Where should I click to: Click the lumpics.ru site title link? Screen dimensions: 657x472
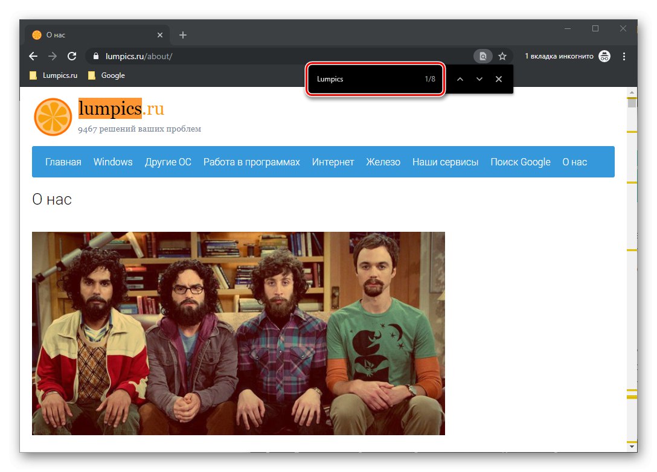121,109
